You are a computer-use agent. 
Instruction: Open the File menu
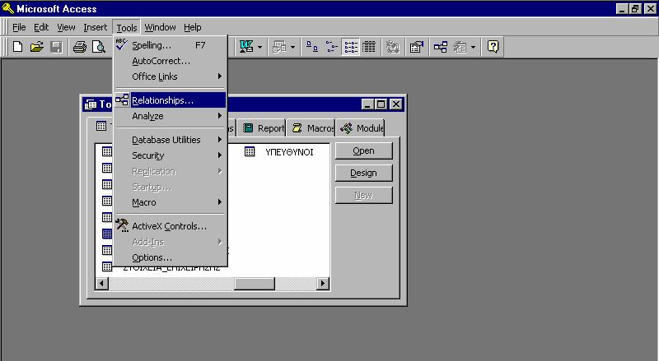19,27
